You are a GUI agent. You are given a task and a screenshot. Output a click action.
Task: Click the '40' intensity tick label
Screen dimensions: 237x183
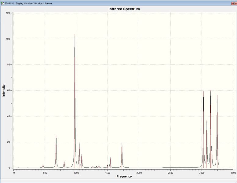[x=9, y=116]
